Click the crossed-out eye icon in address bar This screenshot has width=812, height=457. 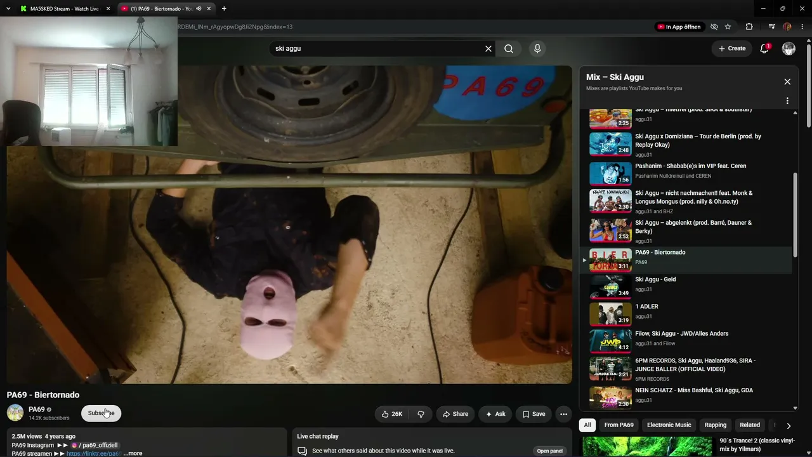click(x=714, y=27)
